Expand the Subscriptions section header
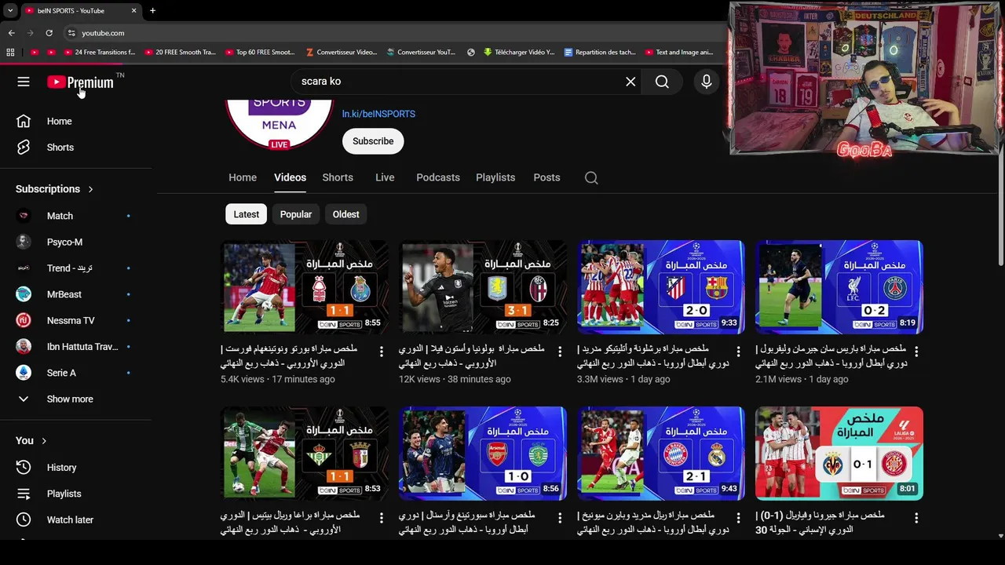This screenshot has height=565, width=1005. click(x=54, y=189)
